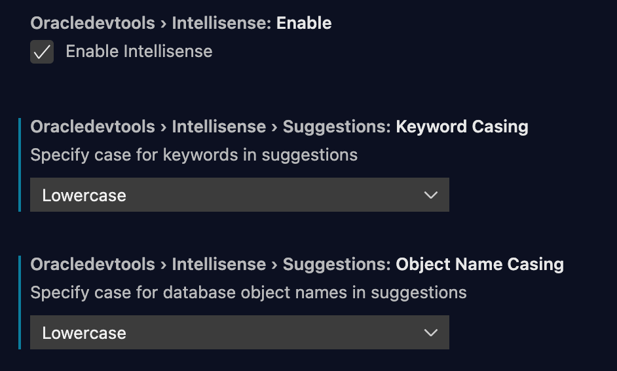The image size is (617, 371).
Task: Click 'Oracledevtools' breadcrumb in Keyword Casing heading
Action: pos(92,127)
